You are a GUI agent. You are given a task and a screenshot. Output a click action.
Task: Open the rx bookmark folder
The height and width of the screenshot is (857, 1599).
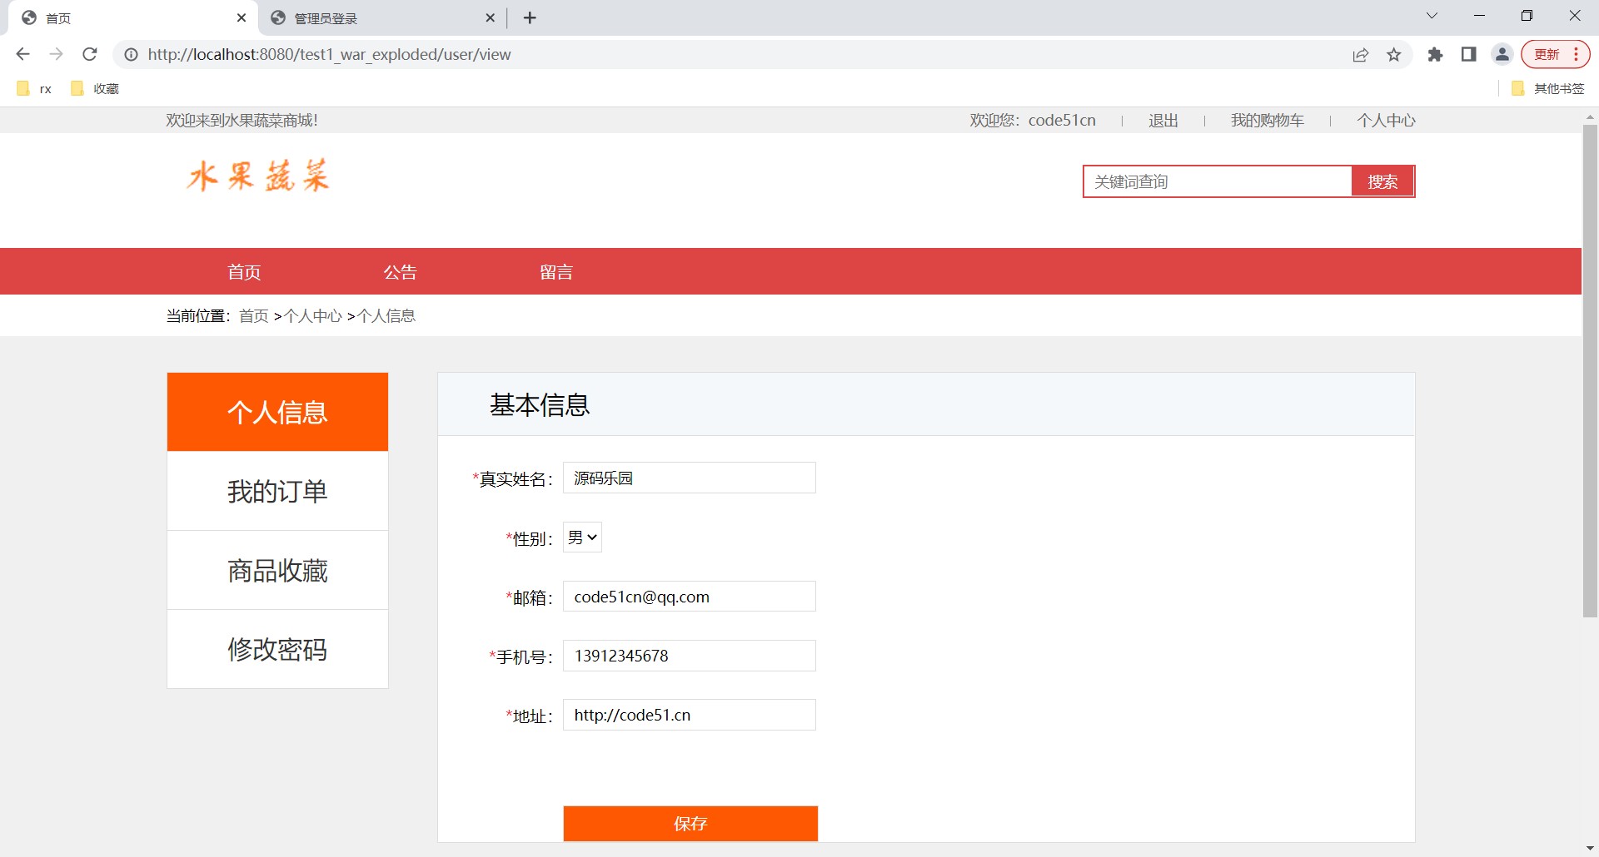34,88
